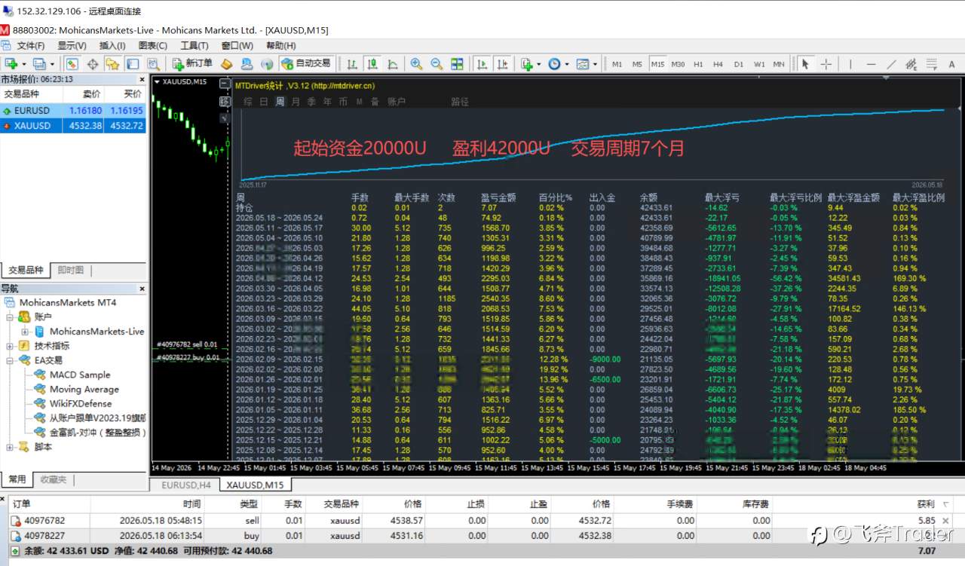Viewport: 965px width, 566px height.
Task: Collapse the 账户 tree node
Action: click(10, 317)
